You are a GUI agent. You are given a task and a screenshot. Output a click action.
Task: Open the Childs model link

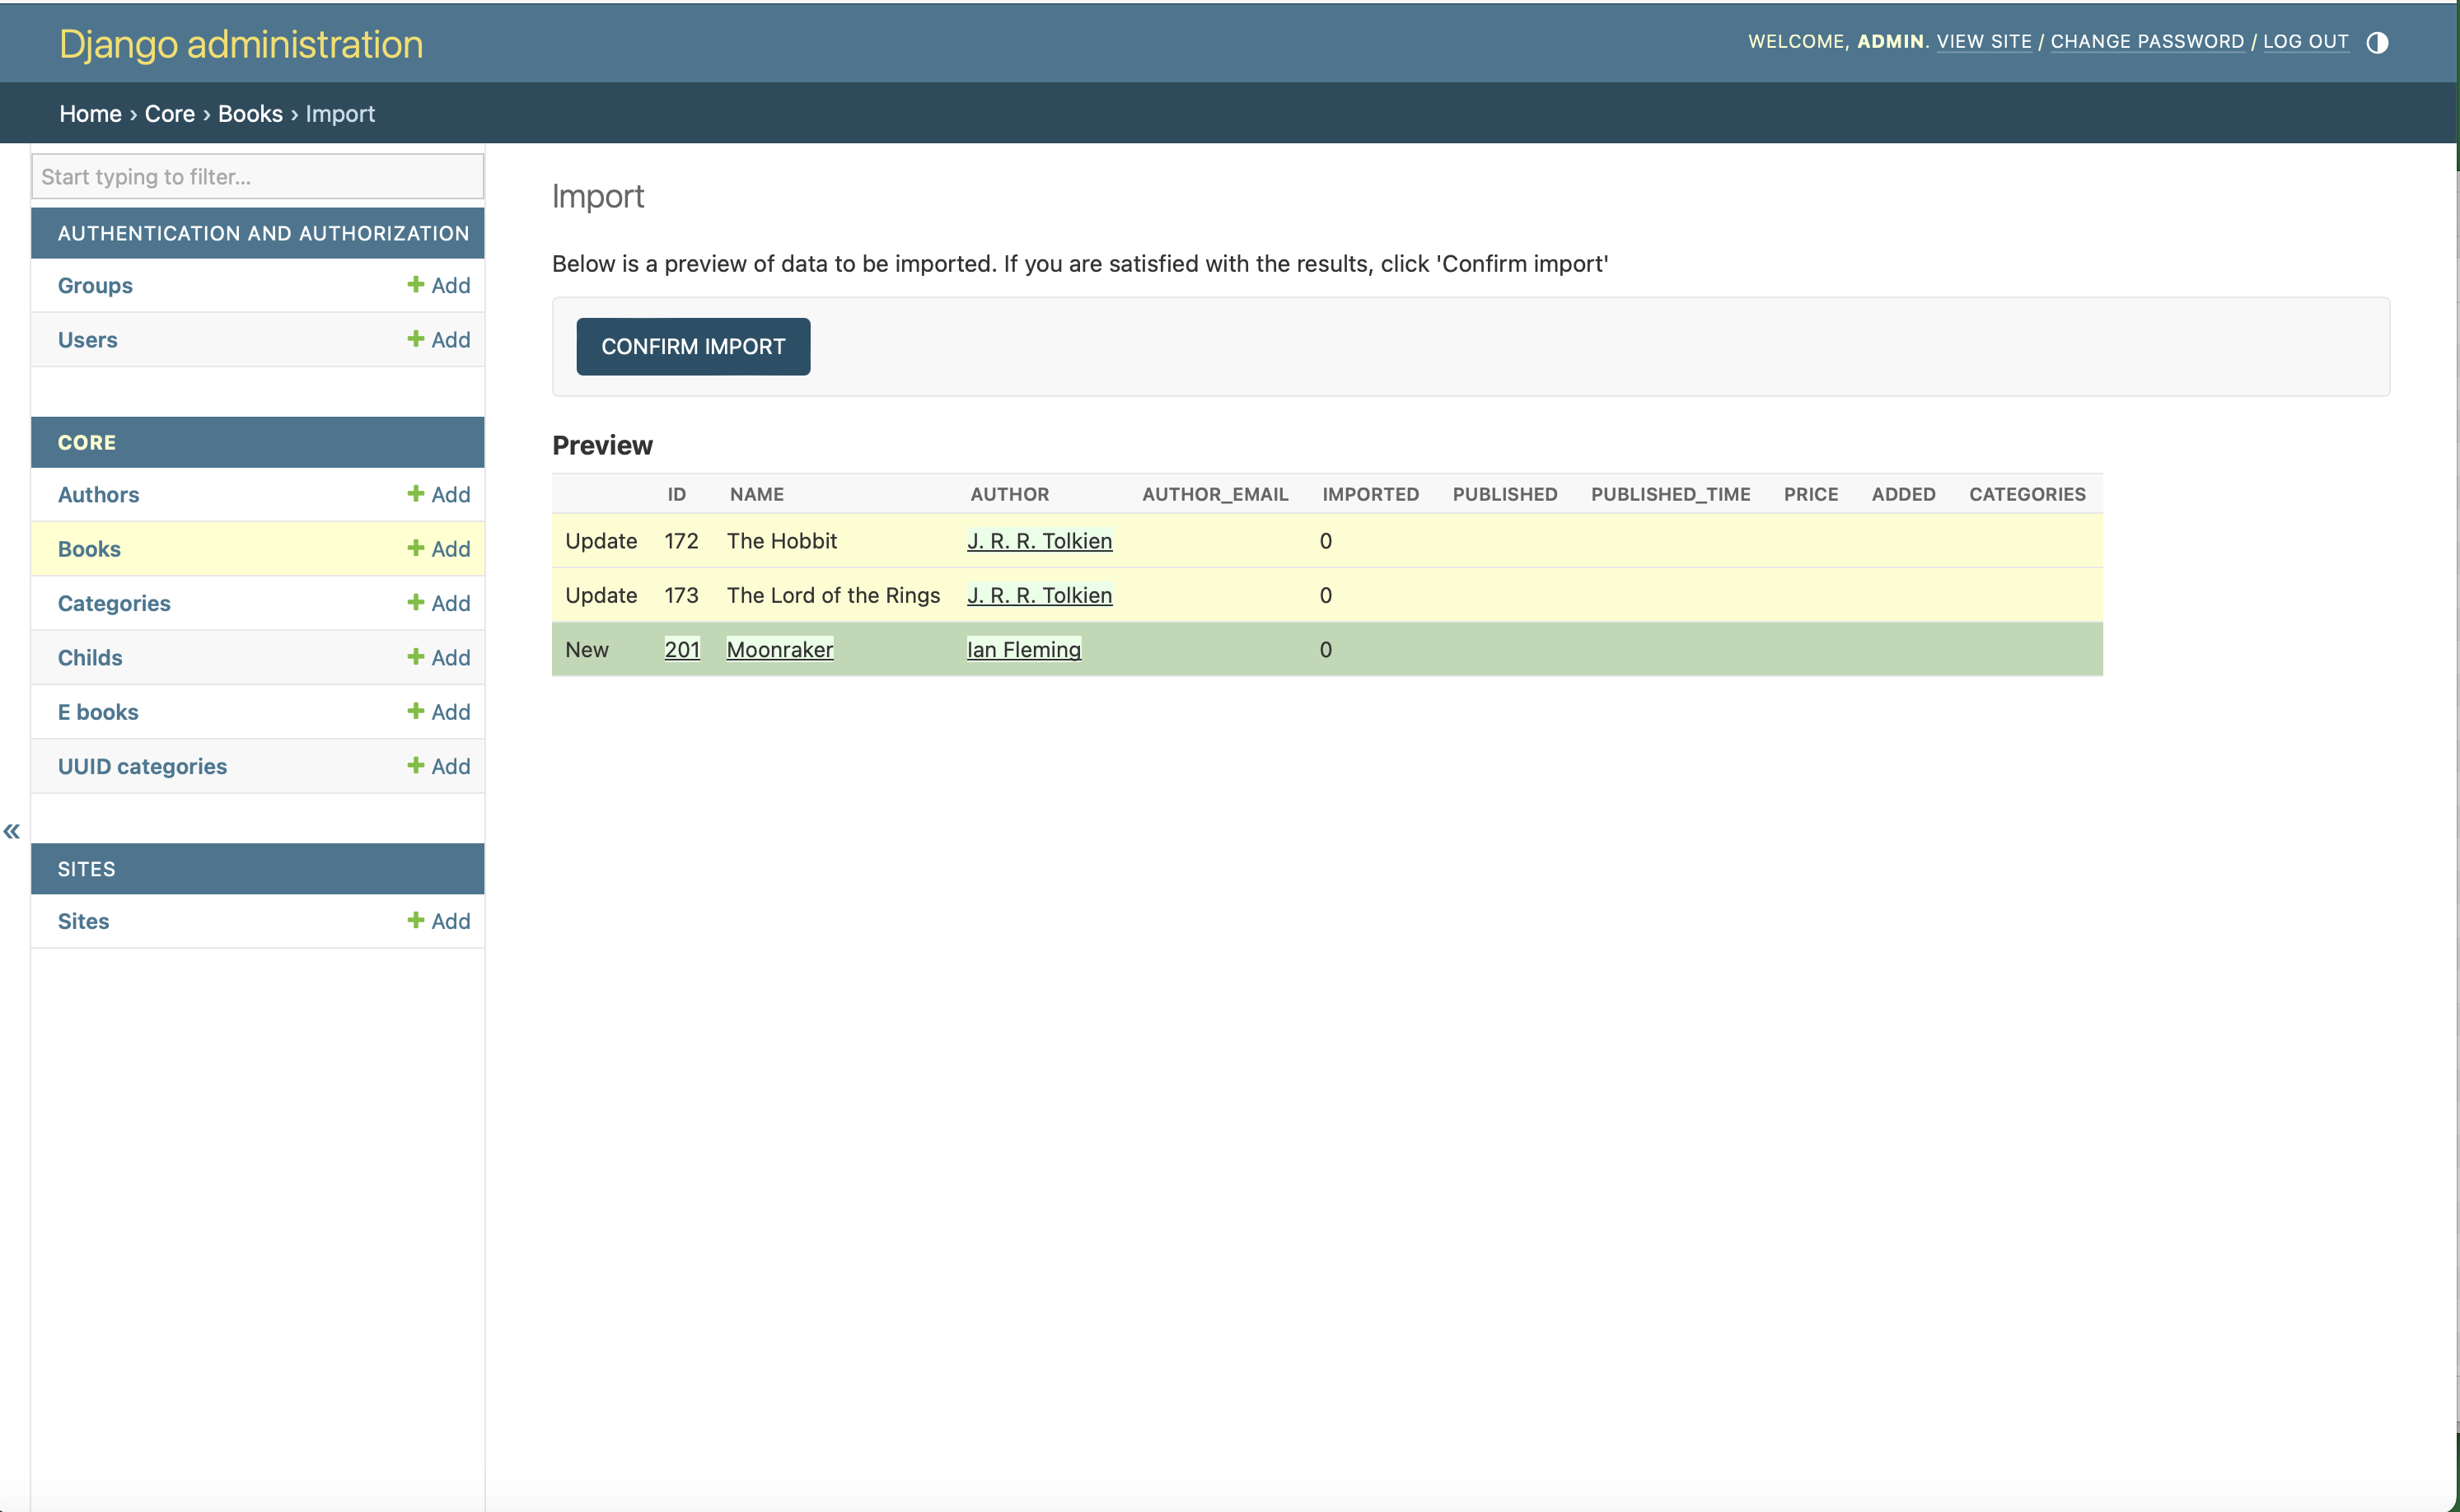pos(90,657)
